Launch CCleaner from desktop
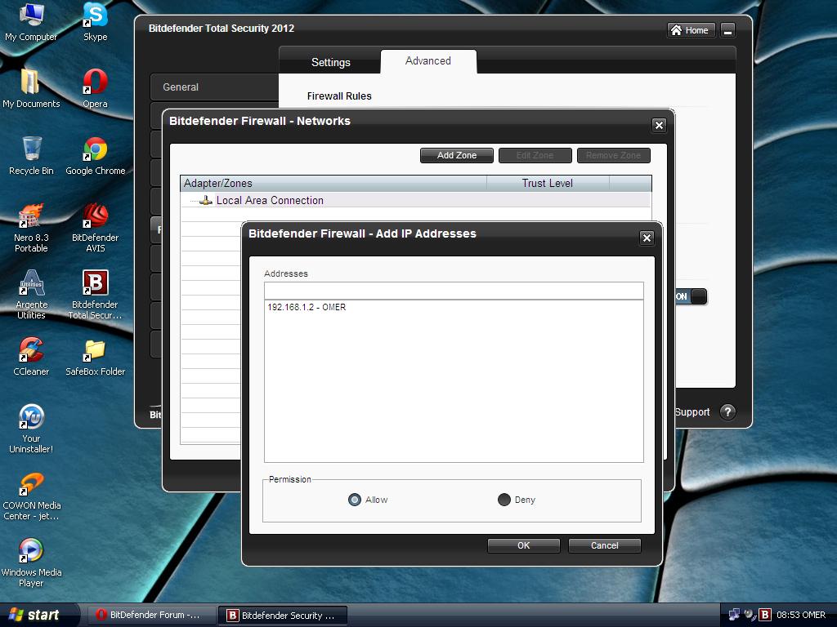 pos(31,357)
